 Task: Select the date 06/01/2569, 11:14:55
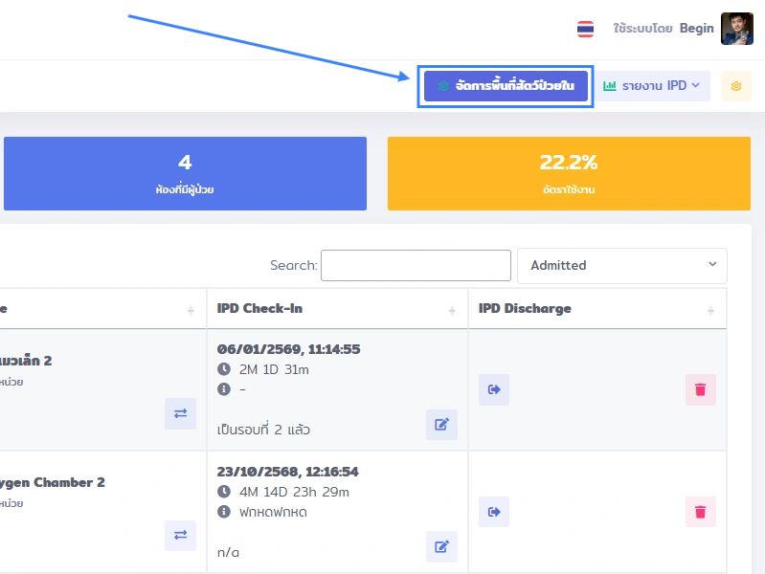pyautogui.click(x=289, y=349)
